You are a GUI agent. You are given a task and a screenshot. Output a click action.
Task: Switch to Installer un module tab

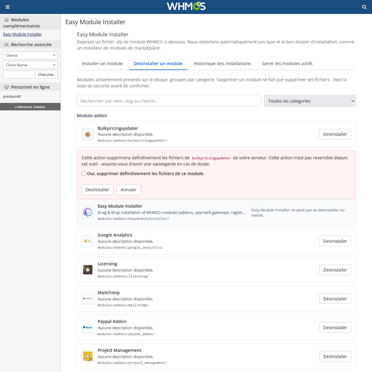102,64
